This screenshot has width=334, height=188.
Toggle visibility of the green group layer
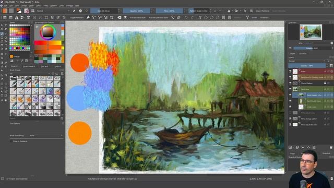pyautogui.click(x=290, y=89)
